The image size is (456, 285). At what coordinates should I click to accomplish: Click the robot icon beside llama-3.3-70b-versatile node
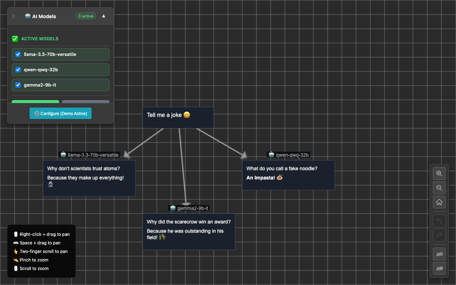pos(63,155)
